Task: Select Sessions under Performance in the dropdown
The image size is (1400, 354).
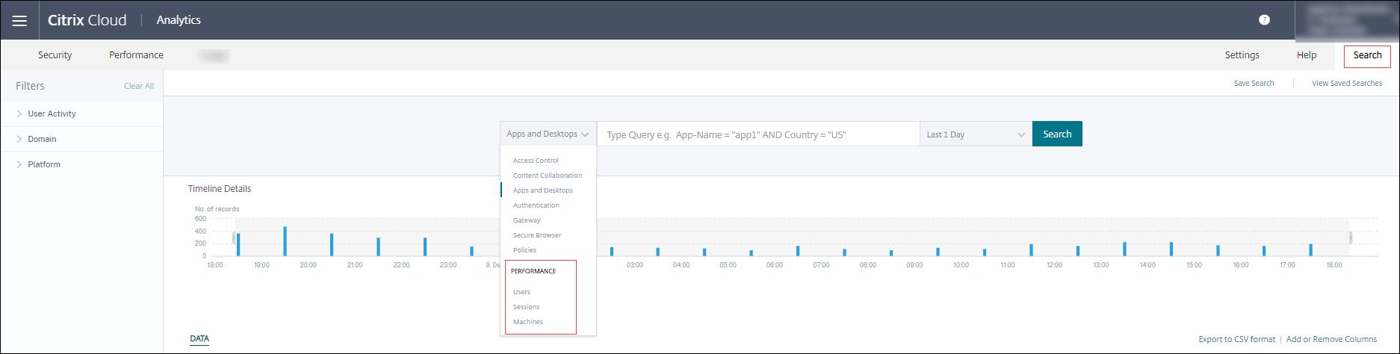Action: pos(526,307)
